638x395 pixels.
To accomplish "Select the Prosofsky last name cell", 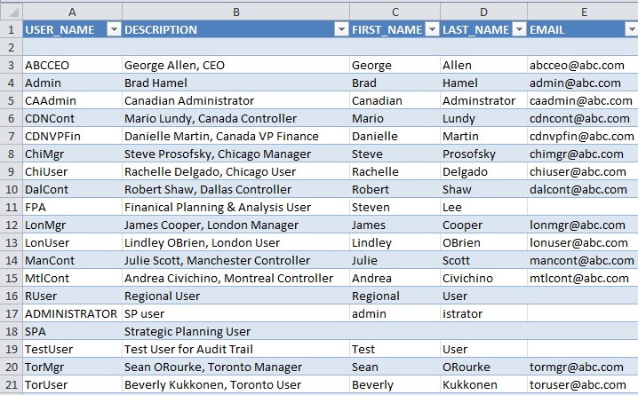I will click(x=482, y=154).
